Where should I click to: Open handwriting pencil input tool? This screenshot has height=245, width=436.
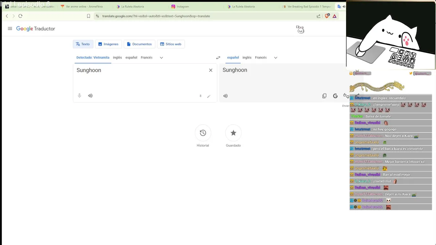[209, 96]
